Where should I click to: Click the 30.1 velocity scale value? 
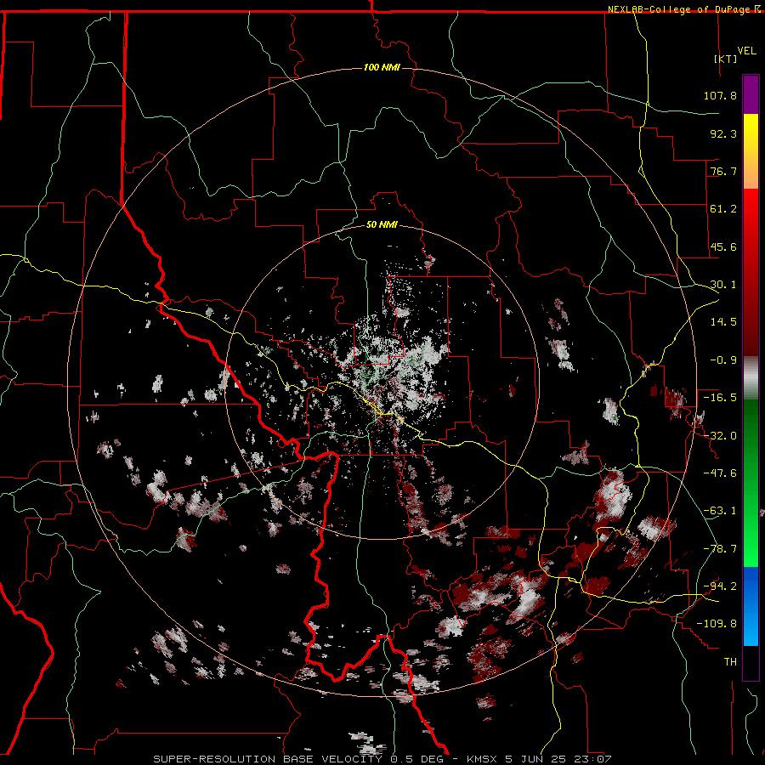click(x=723, y=285)
